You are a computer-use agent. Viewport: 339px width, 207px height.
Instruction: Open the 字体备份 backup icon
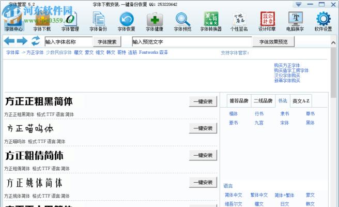tap(98, 22)
